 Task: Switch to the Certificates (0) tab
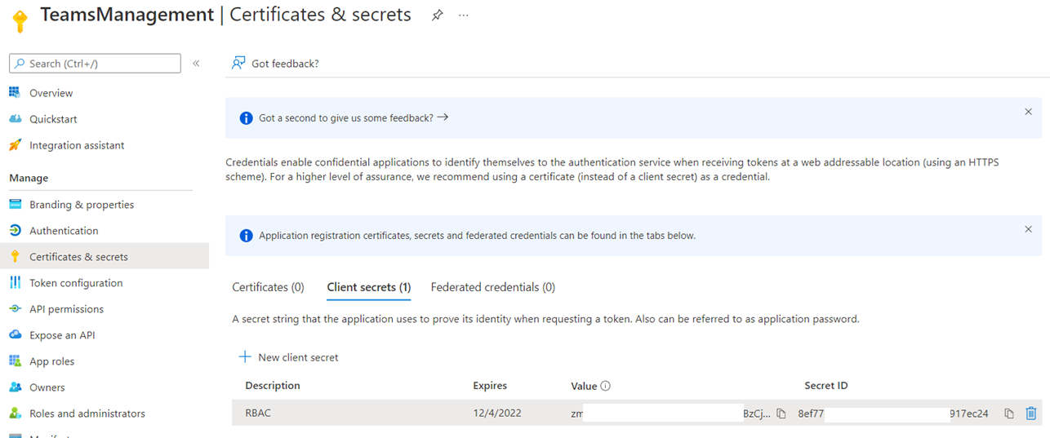[x=268, y=287]
